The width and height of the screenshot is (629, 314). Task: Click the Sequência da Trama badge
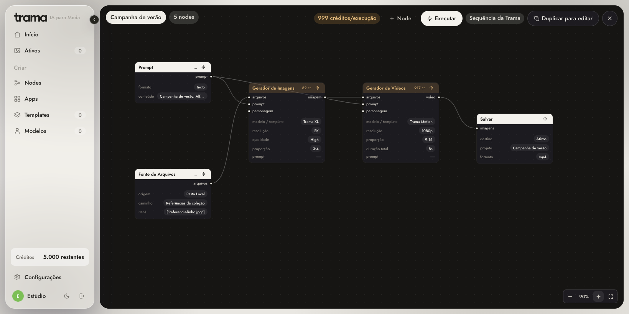pos(495,18)
